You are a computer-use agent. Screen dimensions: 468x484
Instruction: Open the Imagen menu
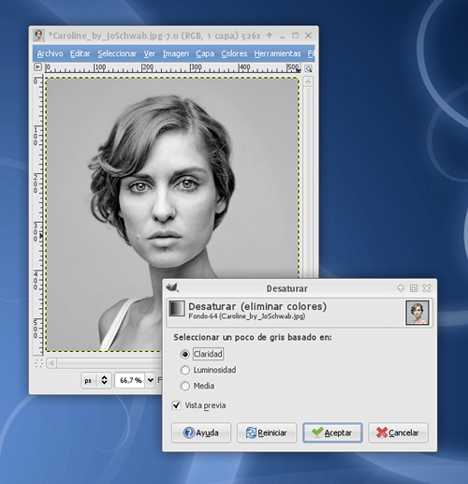[176, 53]
